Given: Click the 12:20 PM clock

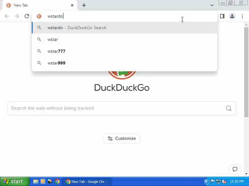Looking at the screenshot, I should [237, 181].
